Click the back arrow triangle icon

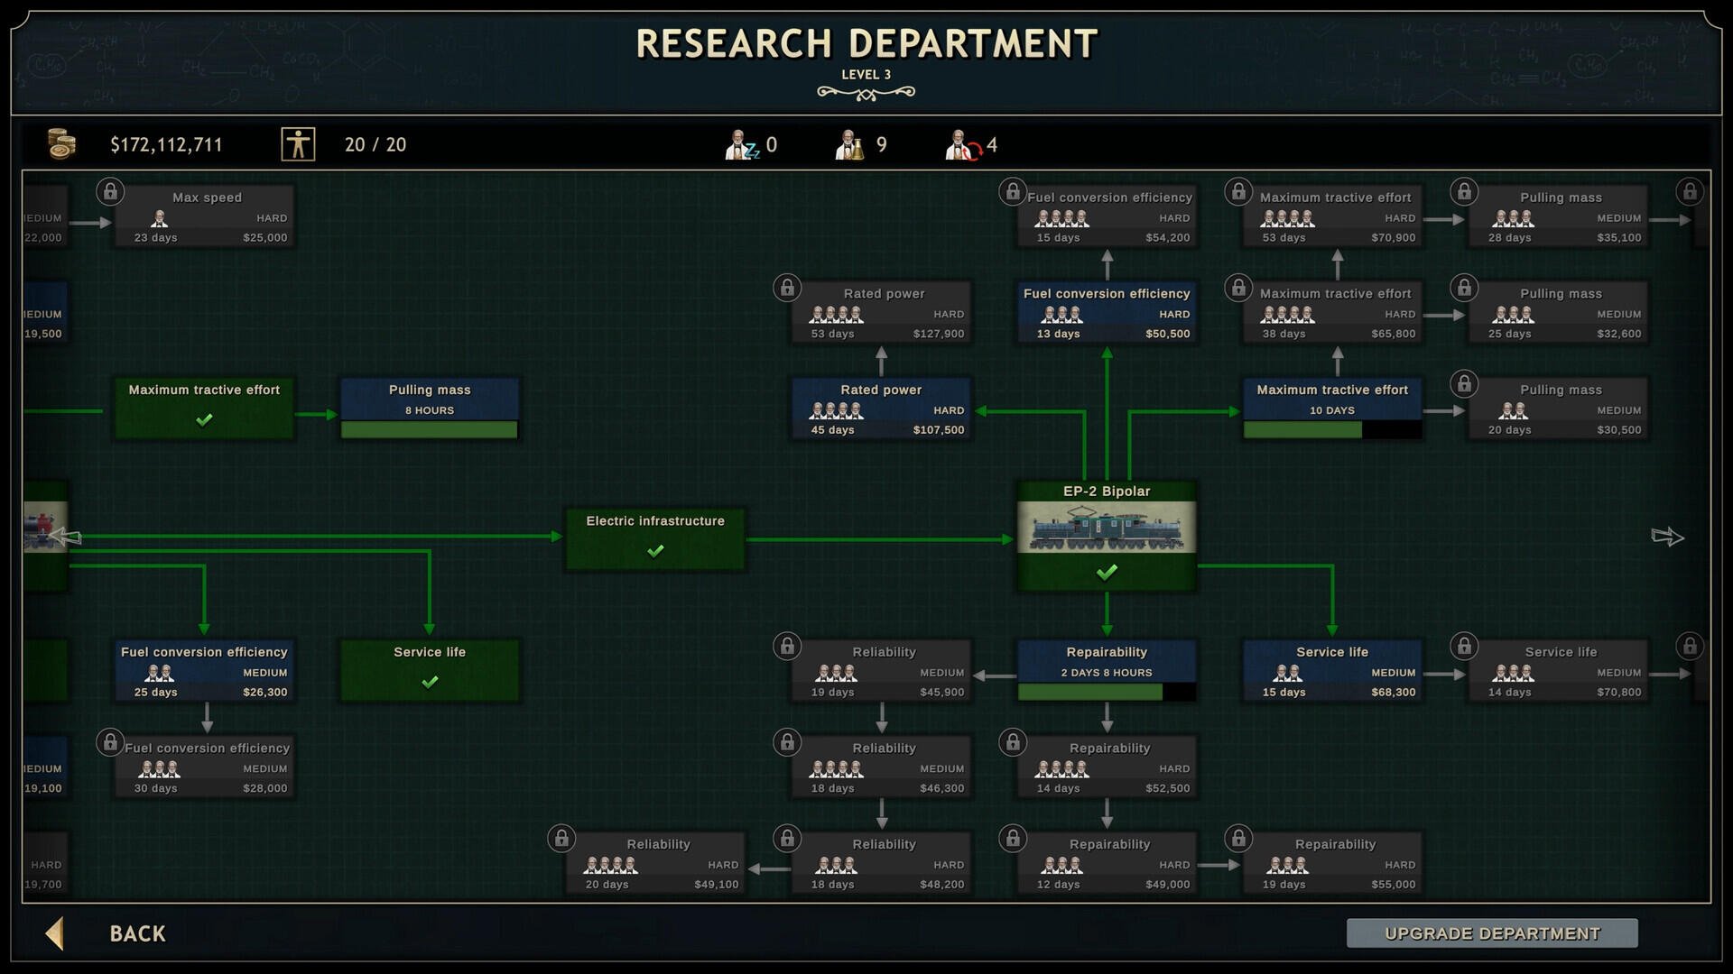tap(55, 933)
